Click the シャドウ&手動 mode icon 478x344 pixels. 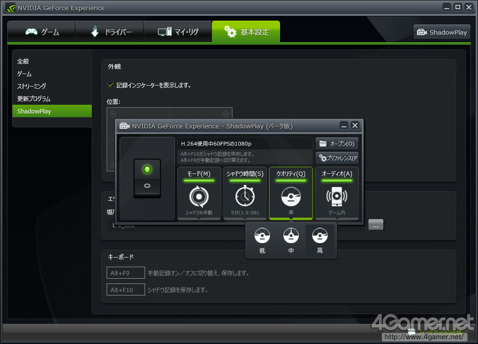pos(199,197)
